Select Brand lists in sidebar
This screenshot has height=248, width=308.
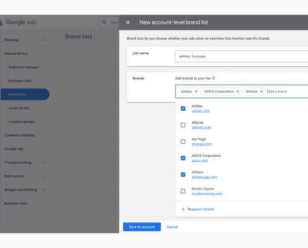click(25, 94)
